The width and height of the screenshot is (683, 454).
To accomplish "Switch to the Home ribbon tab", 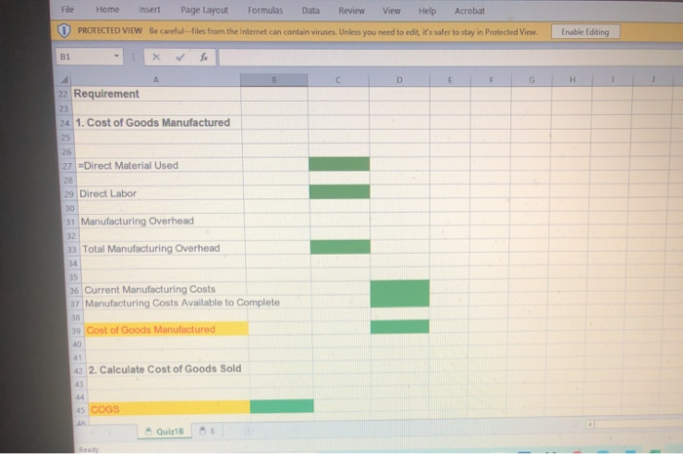I will click(x=107, y=10).
